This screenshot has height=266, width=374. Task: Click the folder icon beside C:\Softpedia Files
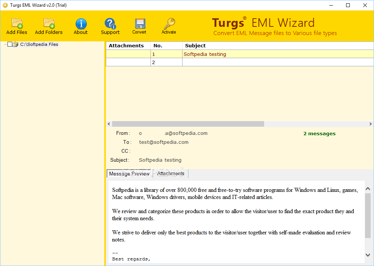(16, 44)
